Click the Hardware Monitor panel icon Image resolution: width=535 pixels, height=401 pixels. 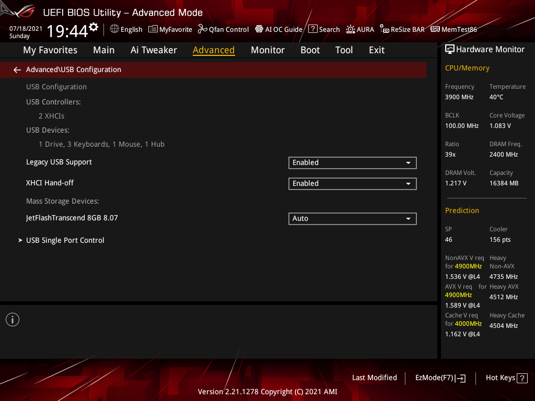[450, 49]
